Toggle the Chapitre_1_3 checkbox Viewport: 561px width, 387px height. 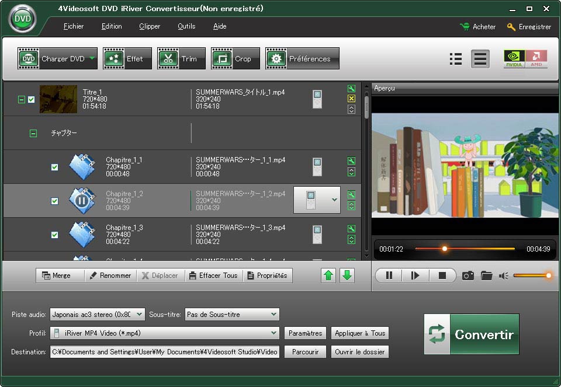point(54,235)
